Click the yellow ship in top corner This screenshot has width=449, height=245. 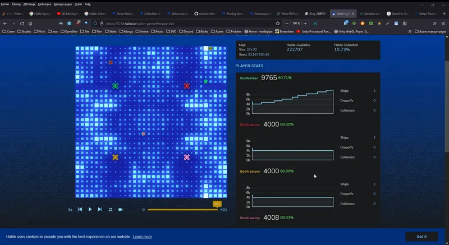(210, 48)
